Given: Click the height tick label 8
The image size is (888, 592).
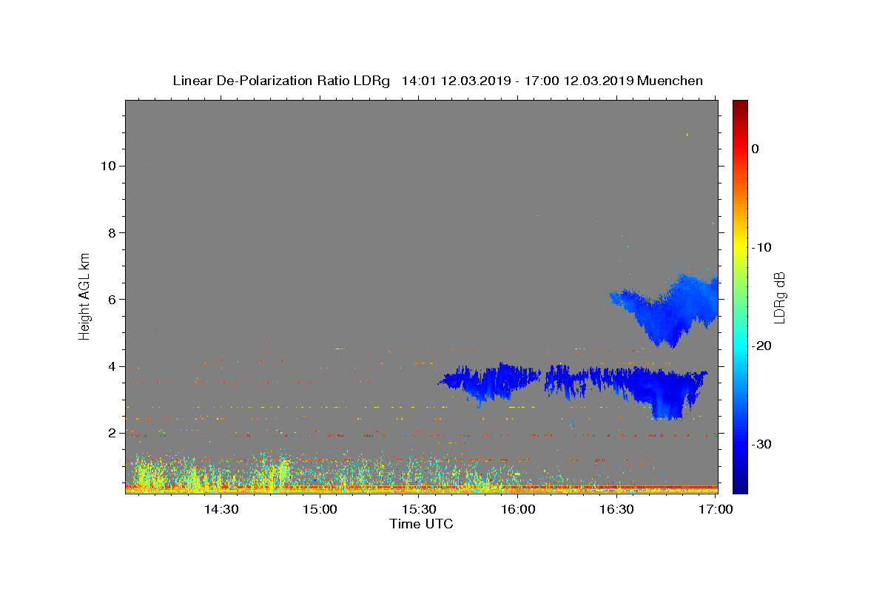Looking at the screenshot, I should (x=112, y=232).
